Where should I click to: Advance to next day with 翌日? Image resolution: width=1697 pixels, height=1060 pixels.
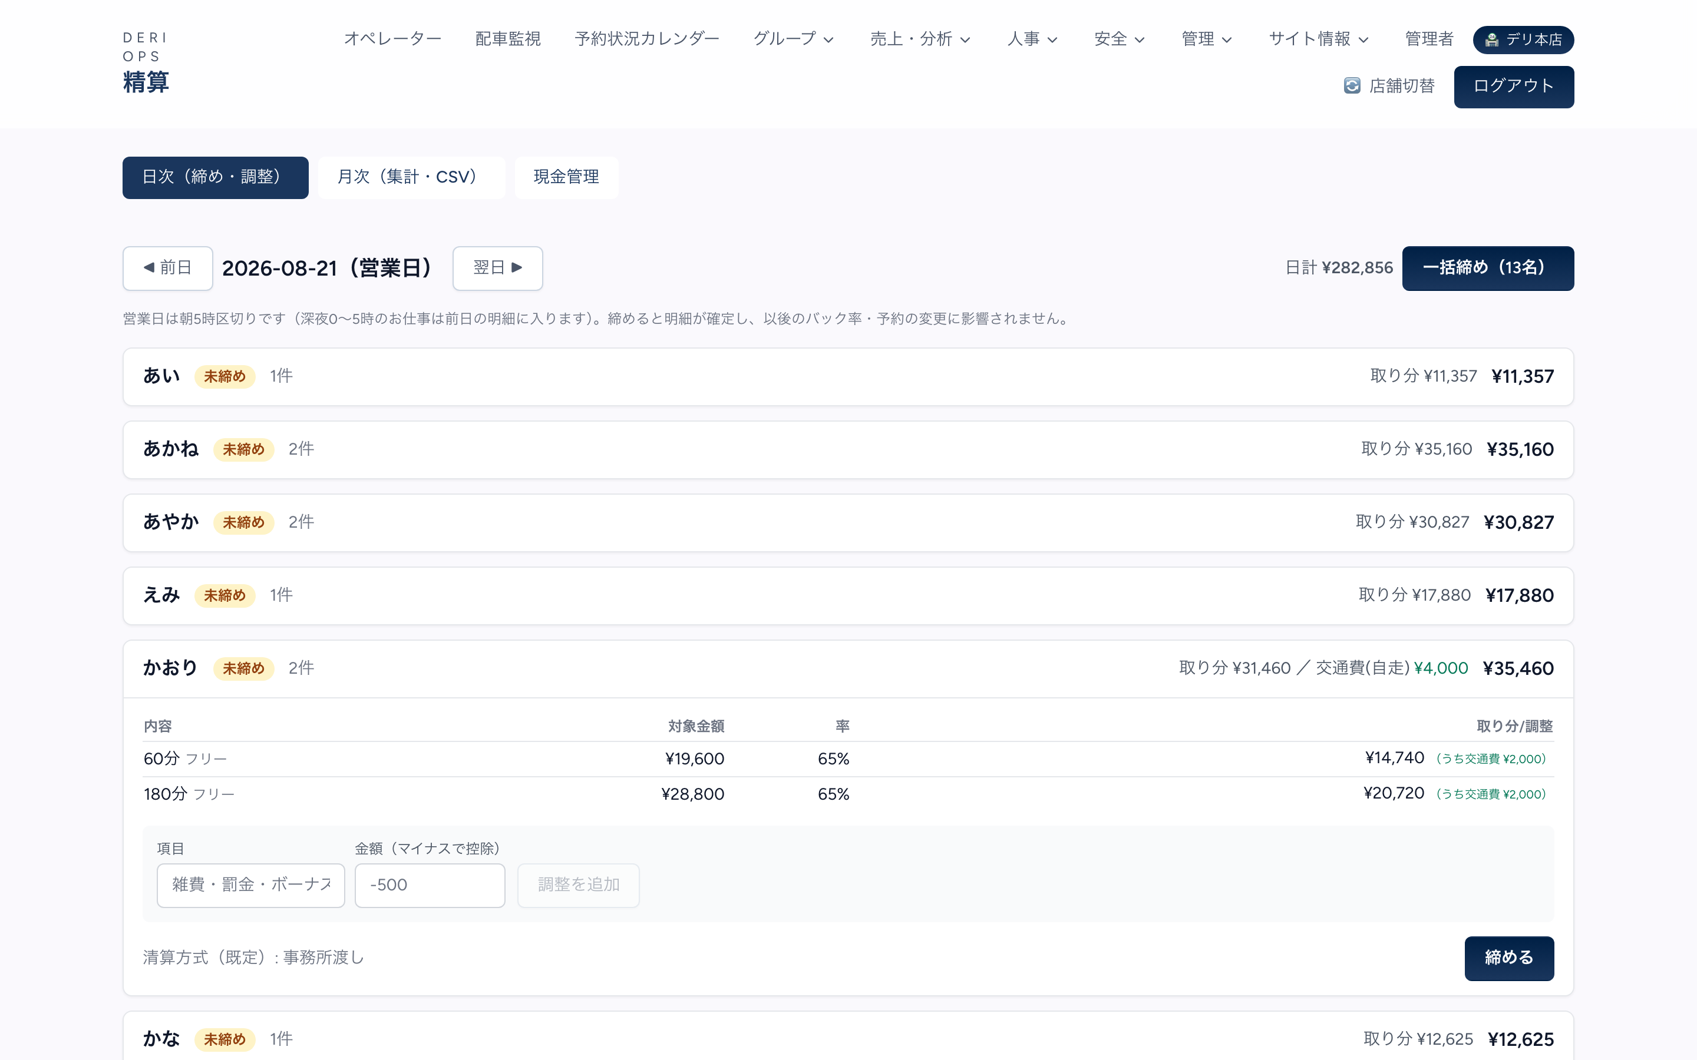(x=497, y=268)
